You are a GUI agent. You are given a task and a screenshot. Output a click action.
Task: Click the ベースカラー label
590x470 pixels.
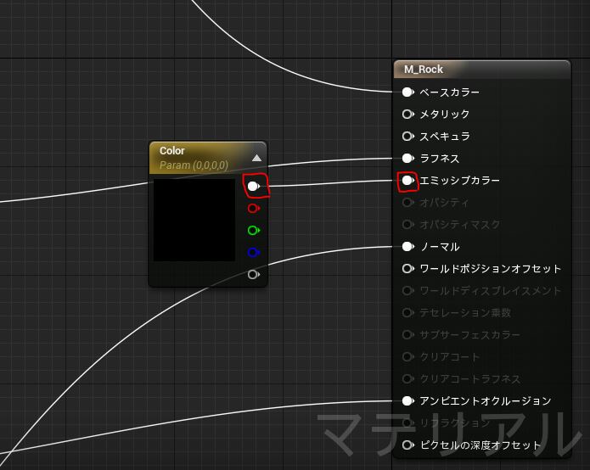tap(449, 92)
